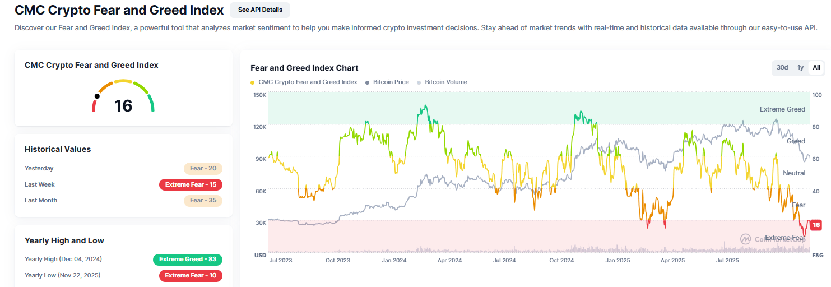Viewport: 831px width, 287px height.
Task: Click the black gauge needle dot
Action: [97, 96]
